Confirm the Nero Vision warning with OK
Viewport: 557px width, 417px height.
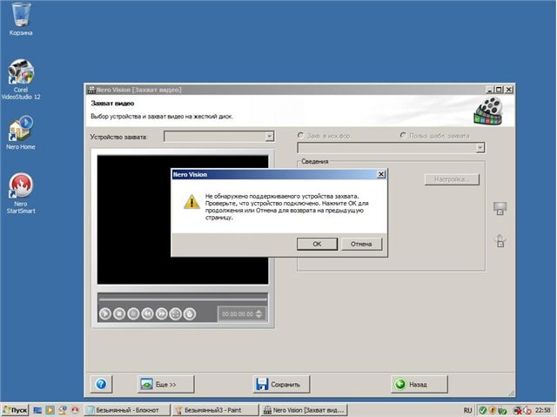pyautogui.click(x=317, y=244)
